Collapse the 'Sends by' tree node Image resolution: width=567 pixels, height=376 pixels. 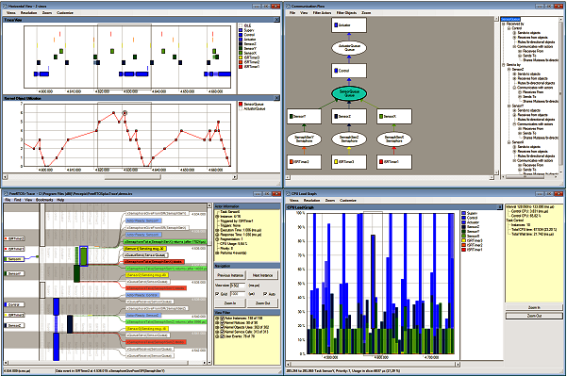pos(504,65)
